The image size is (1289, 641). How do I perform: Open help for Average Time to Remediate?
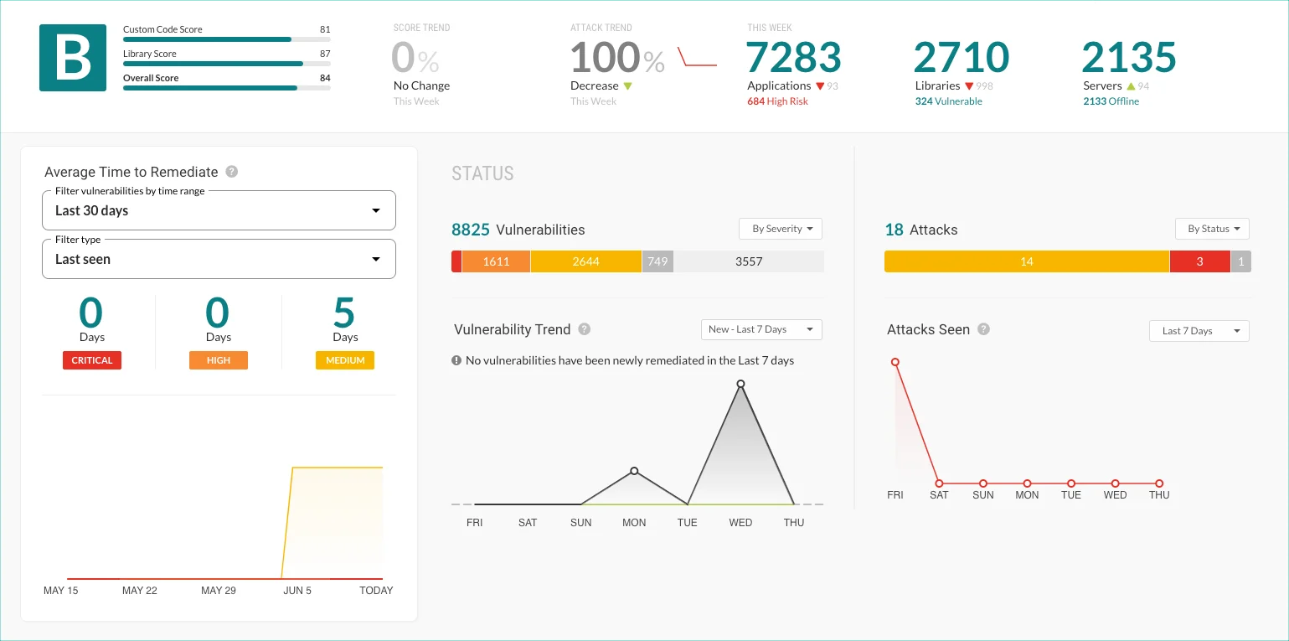click(232, 172)
